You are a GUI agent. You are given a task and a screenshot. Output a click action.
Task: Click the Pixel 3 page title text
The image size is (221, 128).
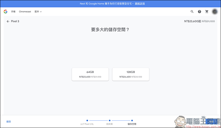[x=15, y=21]
